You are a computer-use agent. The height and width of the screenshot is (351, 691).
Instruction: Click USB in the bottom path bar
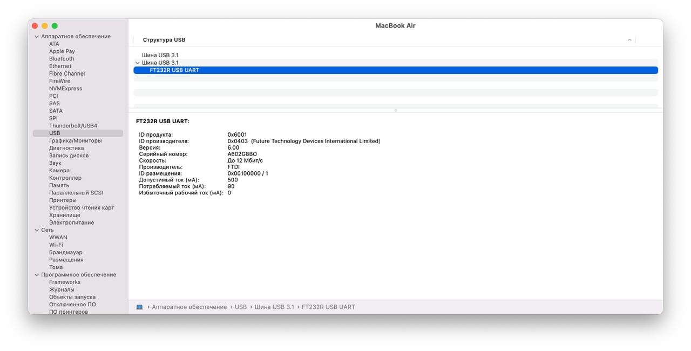tap(241, 307)
